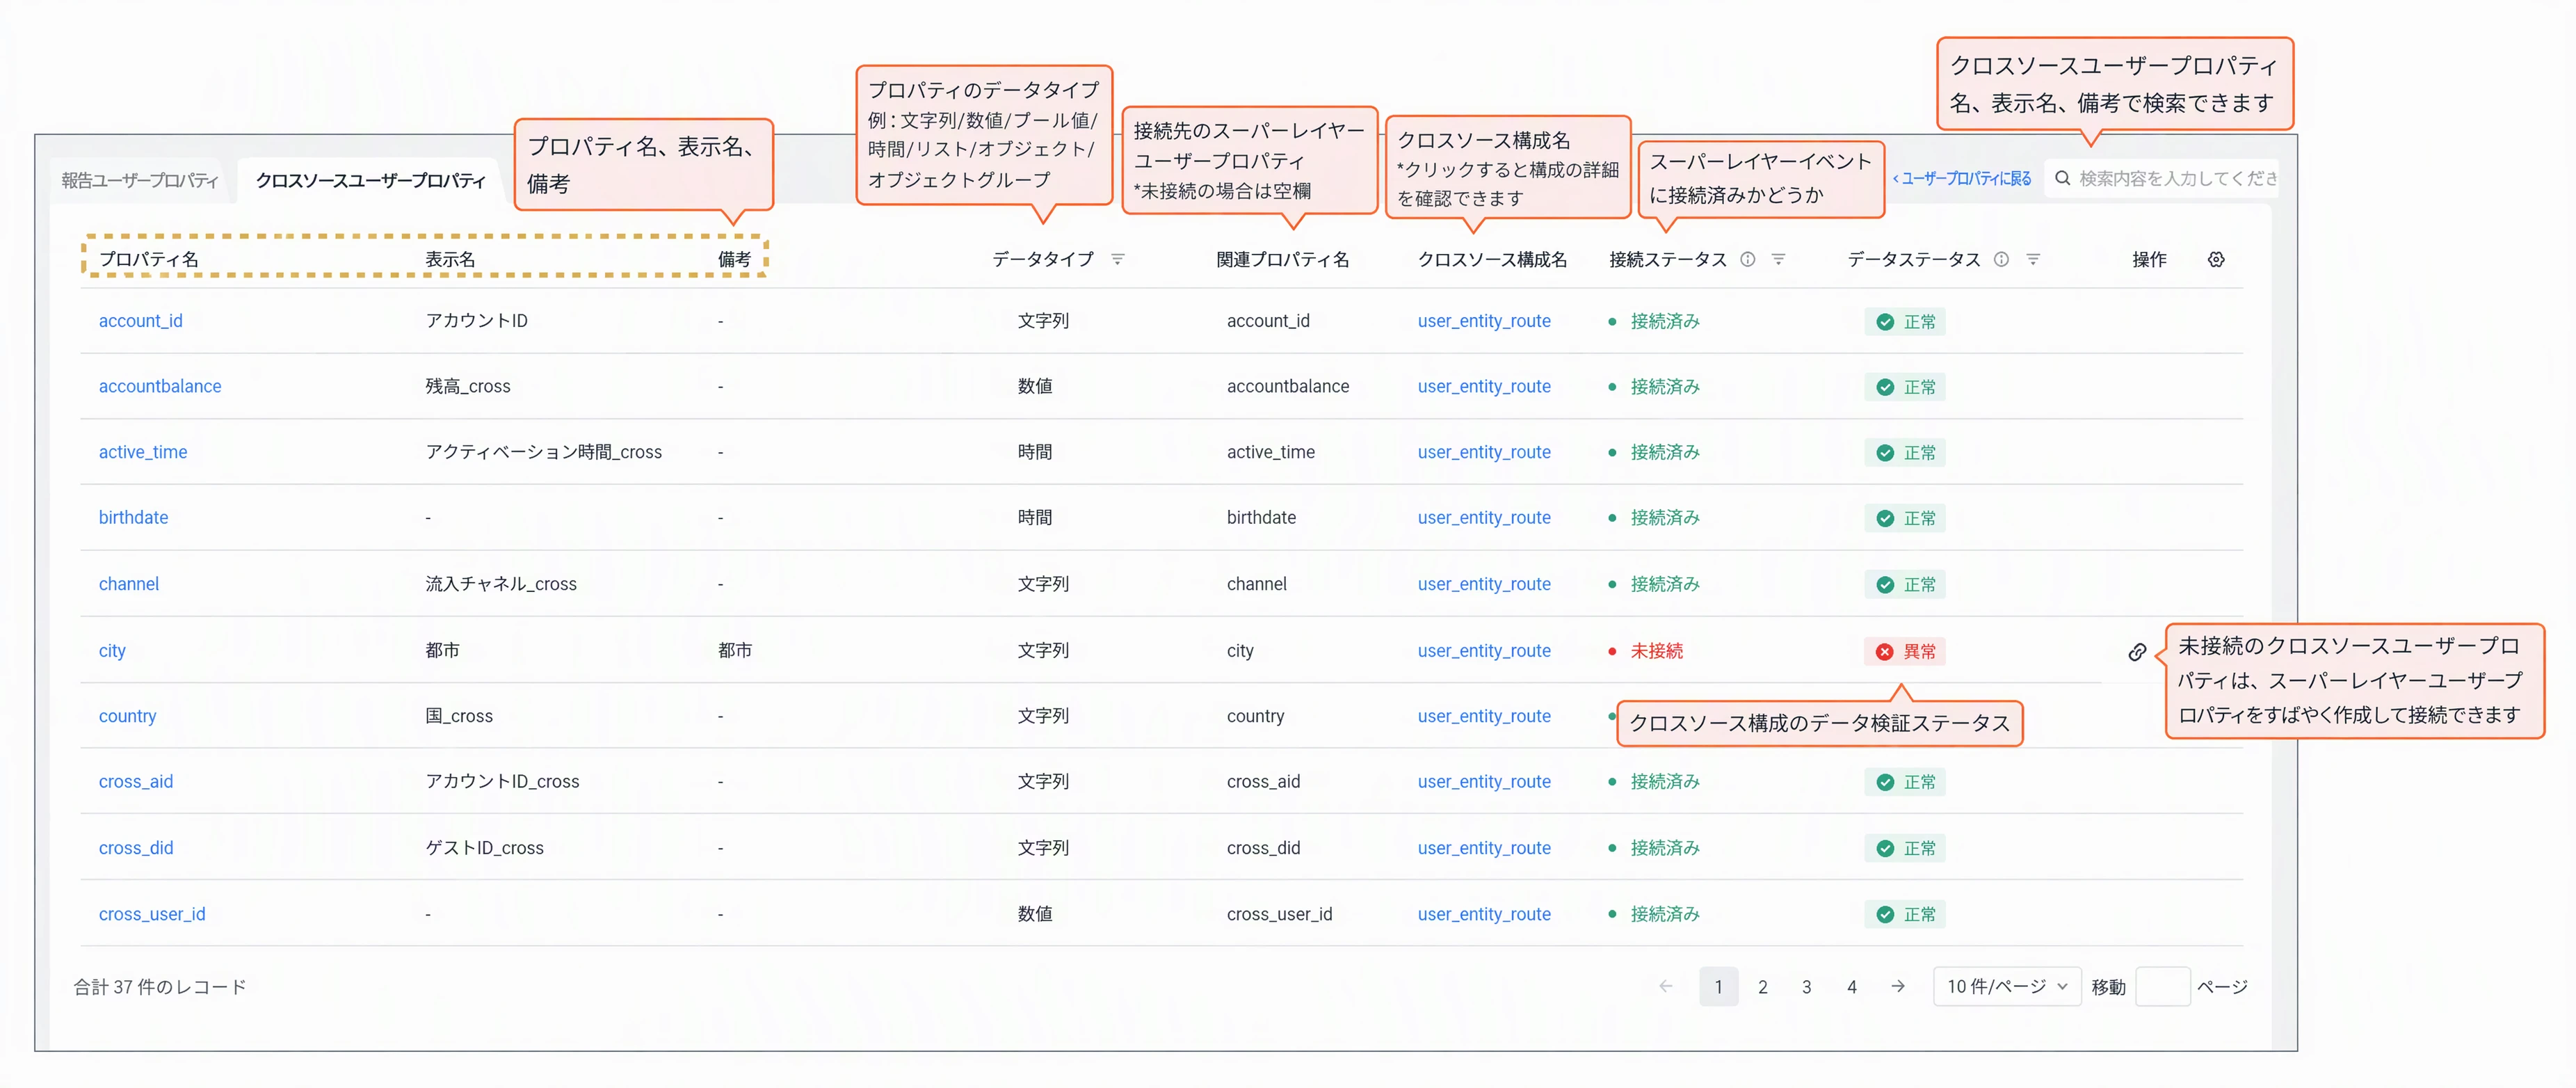Click アクティベーション時間_cross cell
The image size is (2576, 1088).
click(543, 452)
